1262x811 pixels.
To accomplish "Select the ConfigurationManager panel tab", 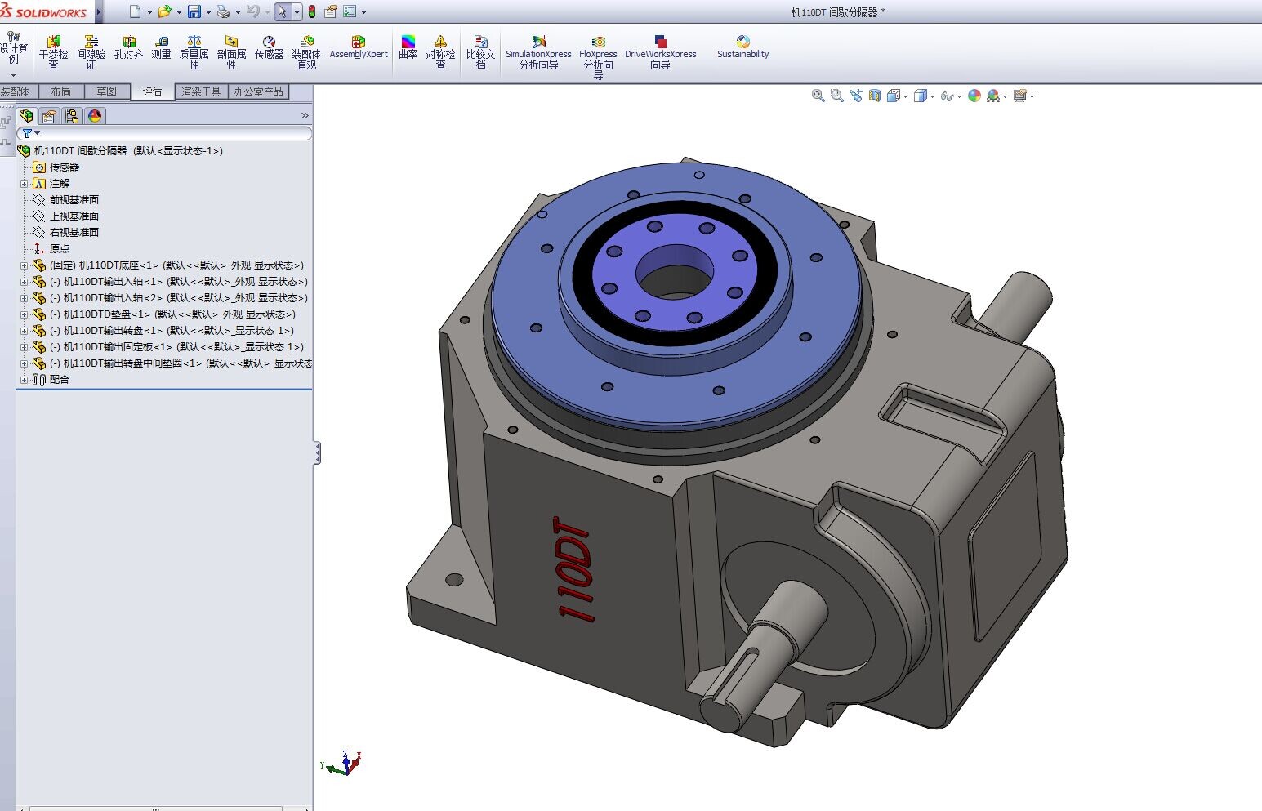I will coord(72,116).
